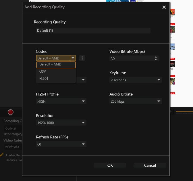Image resolution: width=193 pixels, height=181 pixels.
Task: Choose QSV codec option
Action: (56, 71)
